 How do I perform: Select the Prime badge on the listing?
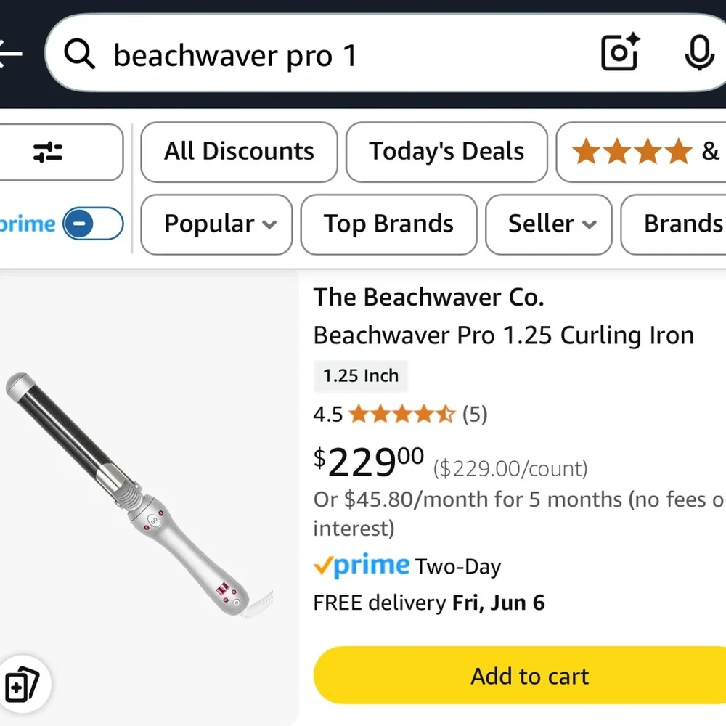coord(361,566)
